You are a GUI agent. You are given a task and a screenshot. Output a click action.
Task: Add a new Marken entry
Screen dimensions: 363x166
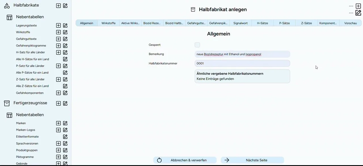[58, 123]
